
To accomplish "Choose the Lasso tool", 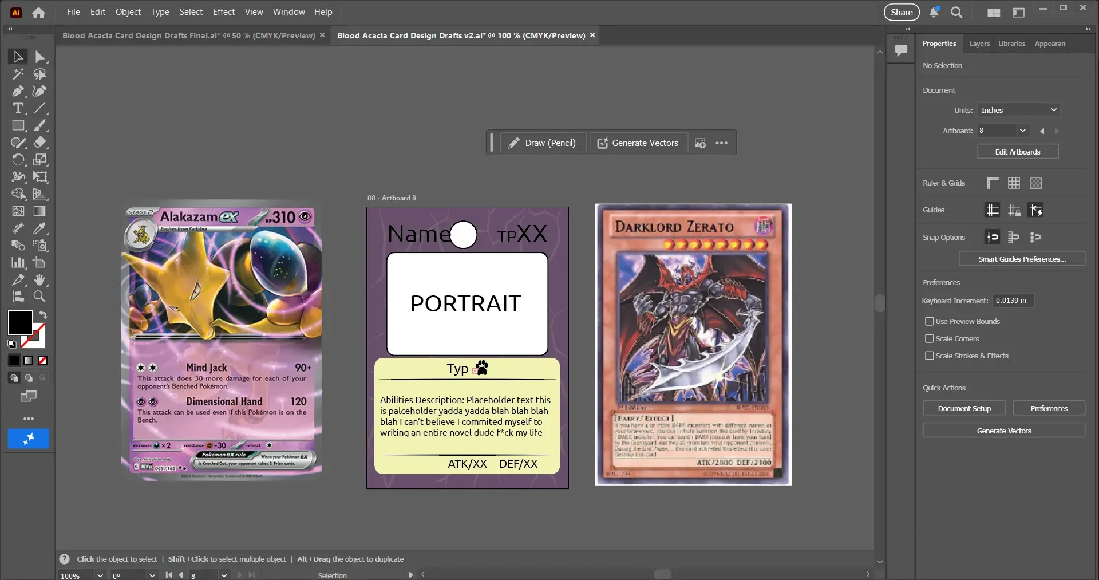I will [x=39, y=74].
